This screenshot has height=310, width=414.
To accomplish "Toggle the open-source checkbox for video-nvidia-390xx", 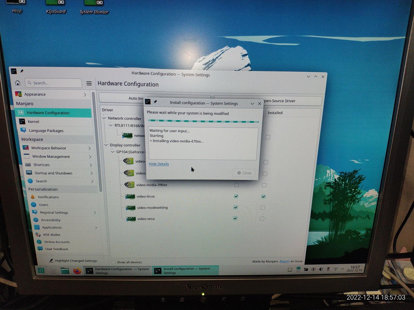I will 236,185.
